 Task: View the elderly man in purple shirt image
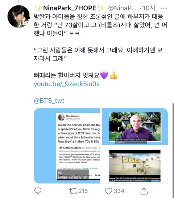[135, 126]
